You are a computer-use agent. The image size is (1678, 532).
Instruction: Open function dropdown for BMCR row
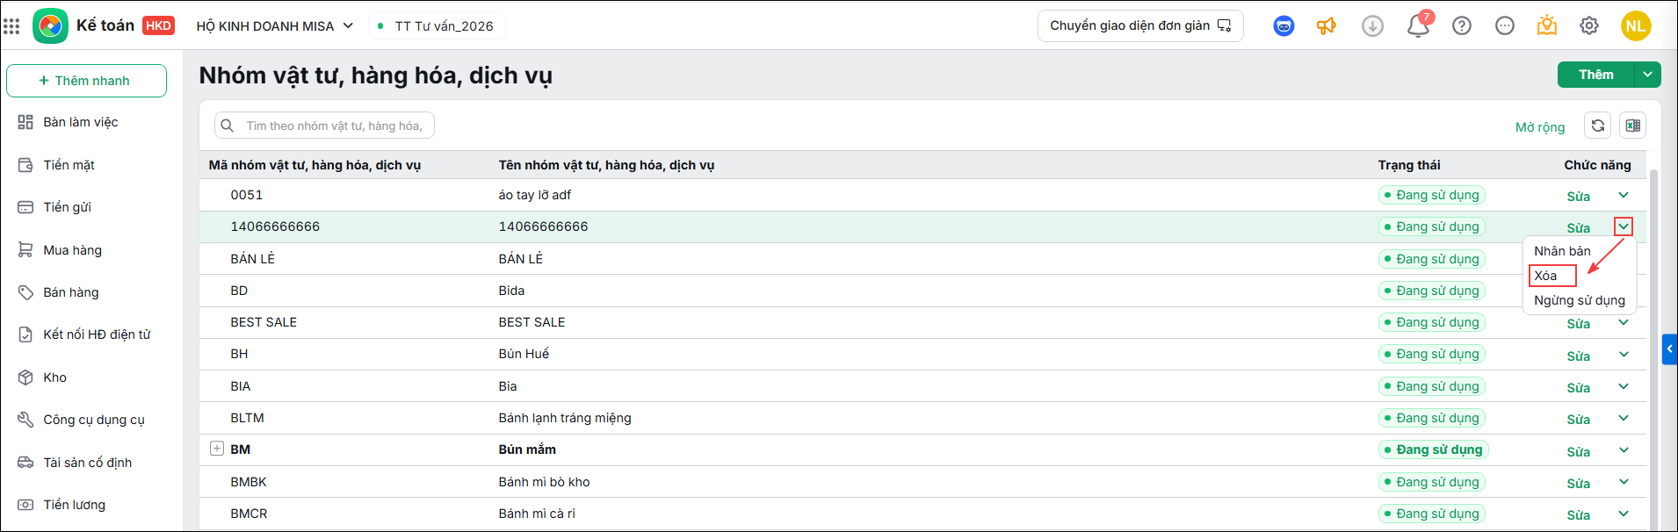1624,514
